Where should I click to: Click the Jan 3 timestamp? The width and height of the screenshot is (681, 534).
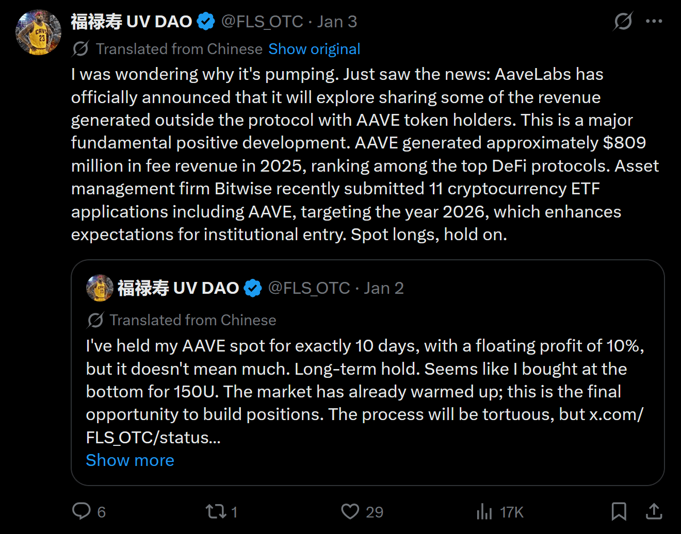pos(337,22)
